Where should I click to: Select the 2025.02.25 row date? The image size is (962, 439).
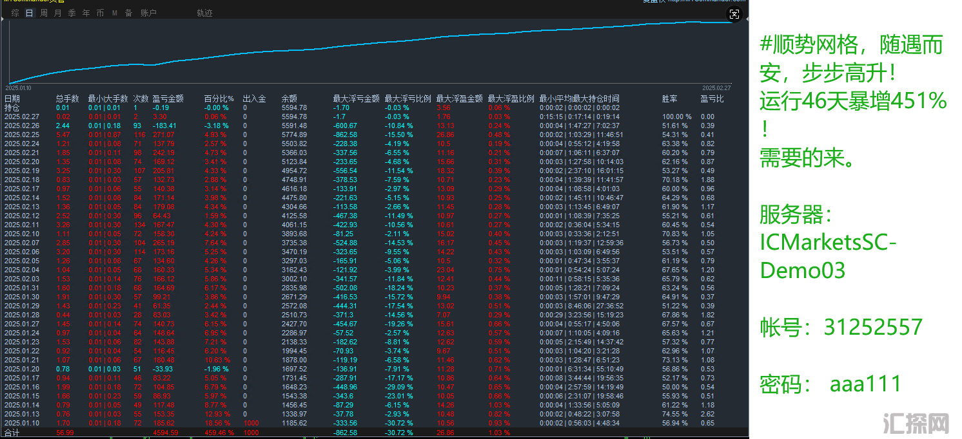point(22,135)
